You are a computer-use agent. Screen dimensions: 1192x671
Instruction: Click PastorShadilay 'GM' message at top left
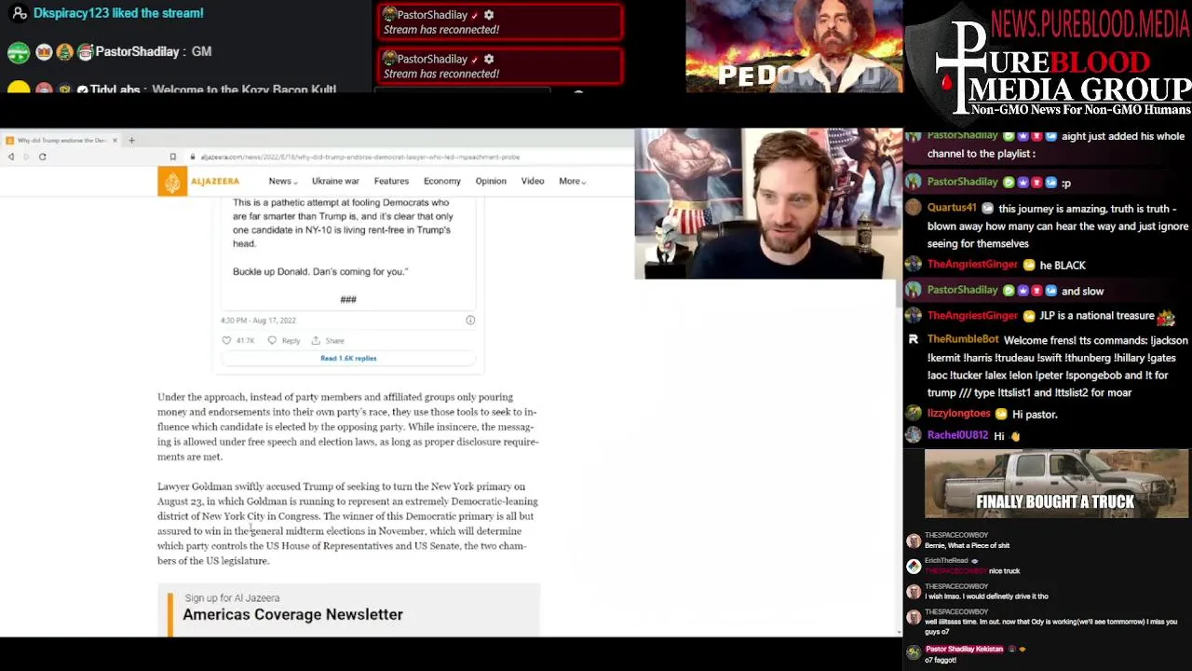[202, 51]
